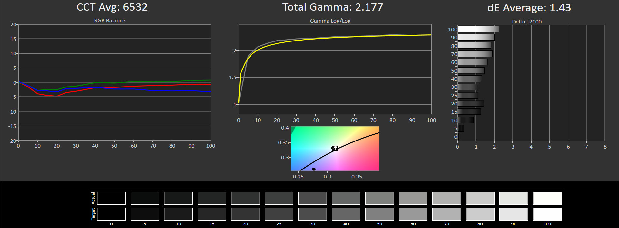Click the Target swatch for level 15
619x228 pixels.
pos(212,214)
